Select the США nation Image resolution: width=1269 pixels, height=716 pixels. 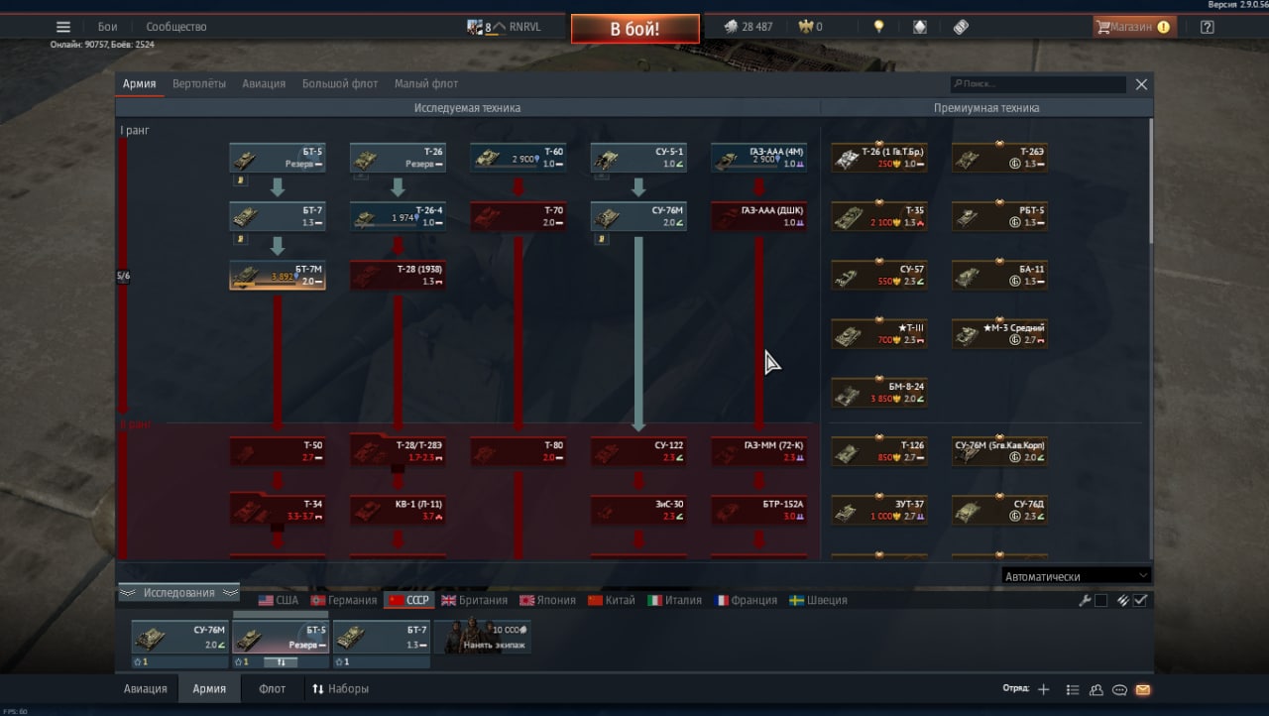pos(279,600)
